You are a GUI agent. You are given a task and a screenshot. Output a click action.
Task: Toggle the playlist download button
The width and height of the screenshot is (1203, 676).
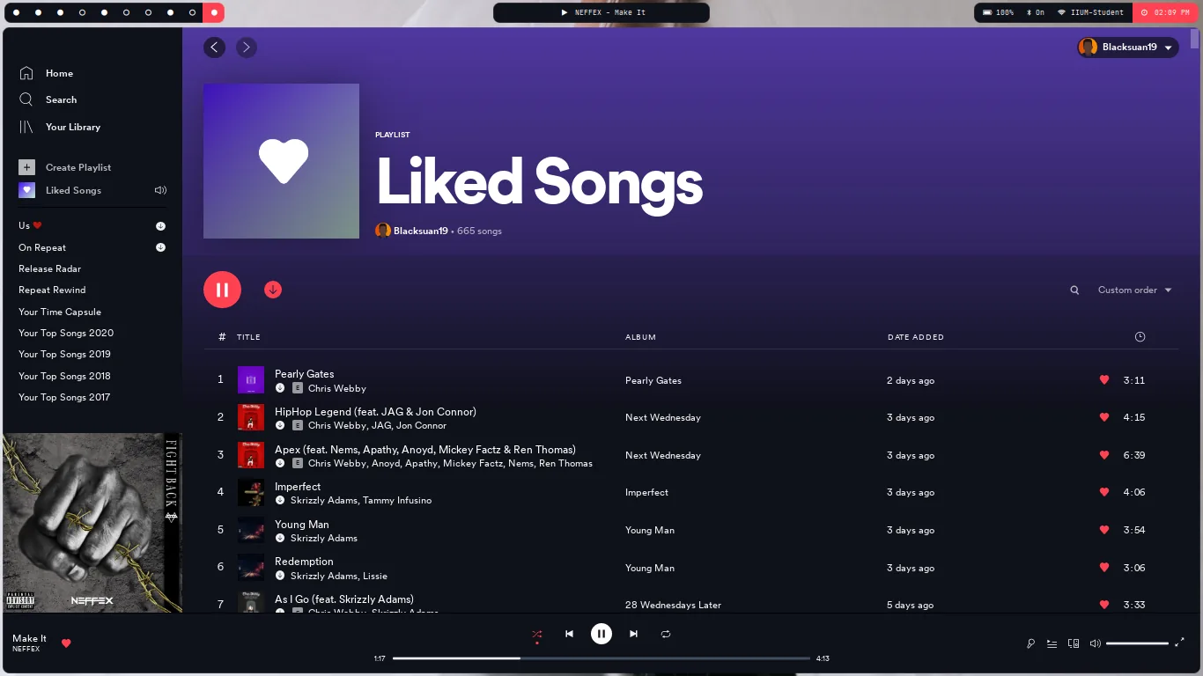(273, 290)
